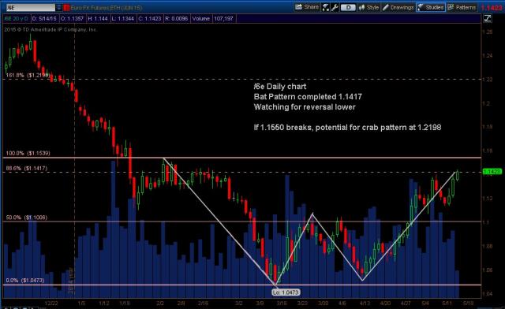Click the H: 1.144 high value
Image resolution: width=505 pixels, height=309 pixels.
click(97, 19)
